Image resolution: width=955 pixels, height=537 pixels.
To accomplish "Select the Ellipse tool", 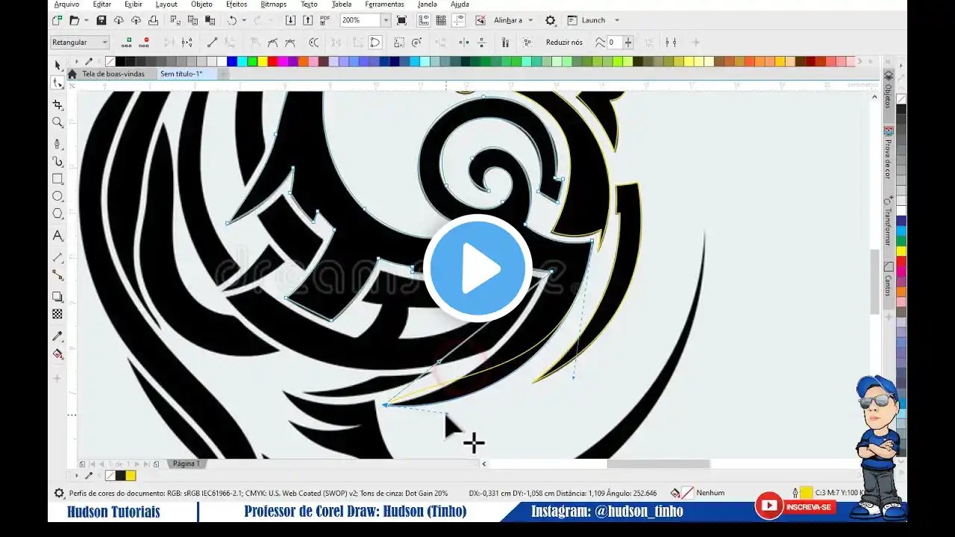I will (x=57, y=196).
